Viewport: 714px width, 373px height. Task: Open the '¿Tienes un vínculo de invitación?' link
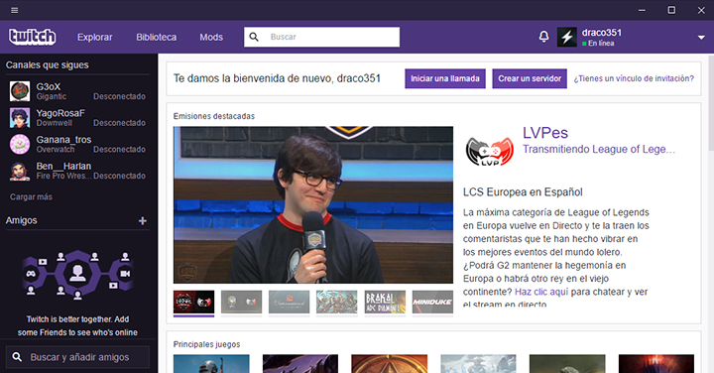point(634,78)
